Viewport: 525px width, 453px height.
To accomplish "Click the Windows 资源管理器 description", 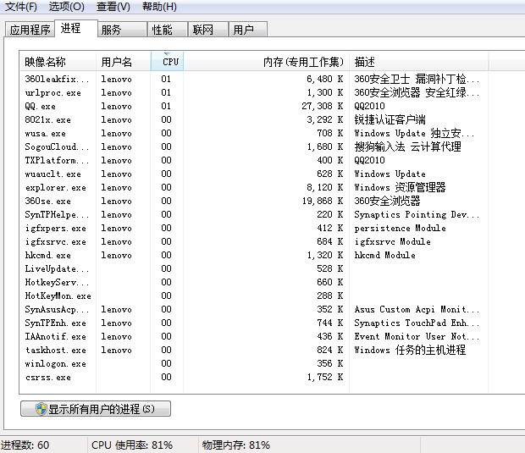I will [x=400, y=187].
